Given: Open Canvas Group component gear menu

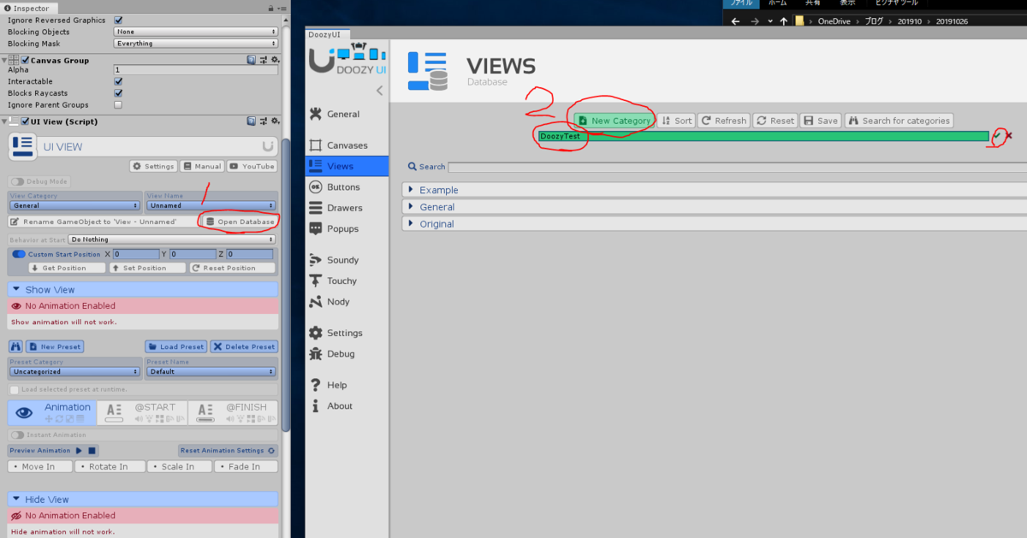Looking at the screenshot, I should pyautogui.click(x=275, y=60).
